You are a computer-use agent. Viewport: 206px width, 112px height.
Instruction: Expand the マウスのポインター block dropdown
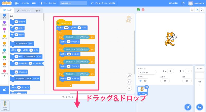click(31, 78)
